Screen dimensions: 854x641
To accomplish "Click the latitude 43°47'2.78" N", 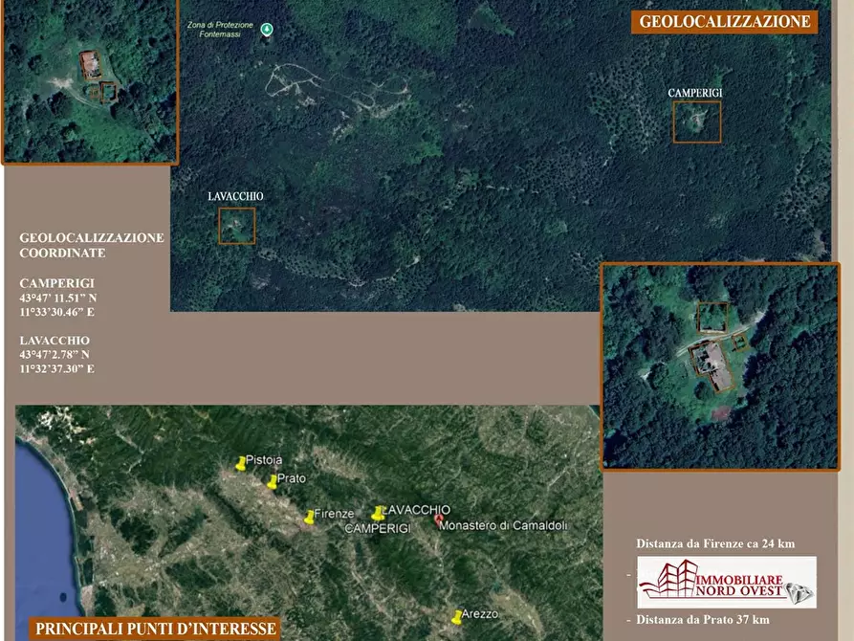I will click(x=54, y=355).
